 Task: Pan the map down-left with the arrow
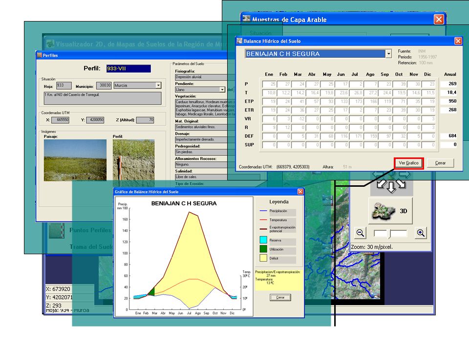[x=381, y=184]
